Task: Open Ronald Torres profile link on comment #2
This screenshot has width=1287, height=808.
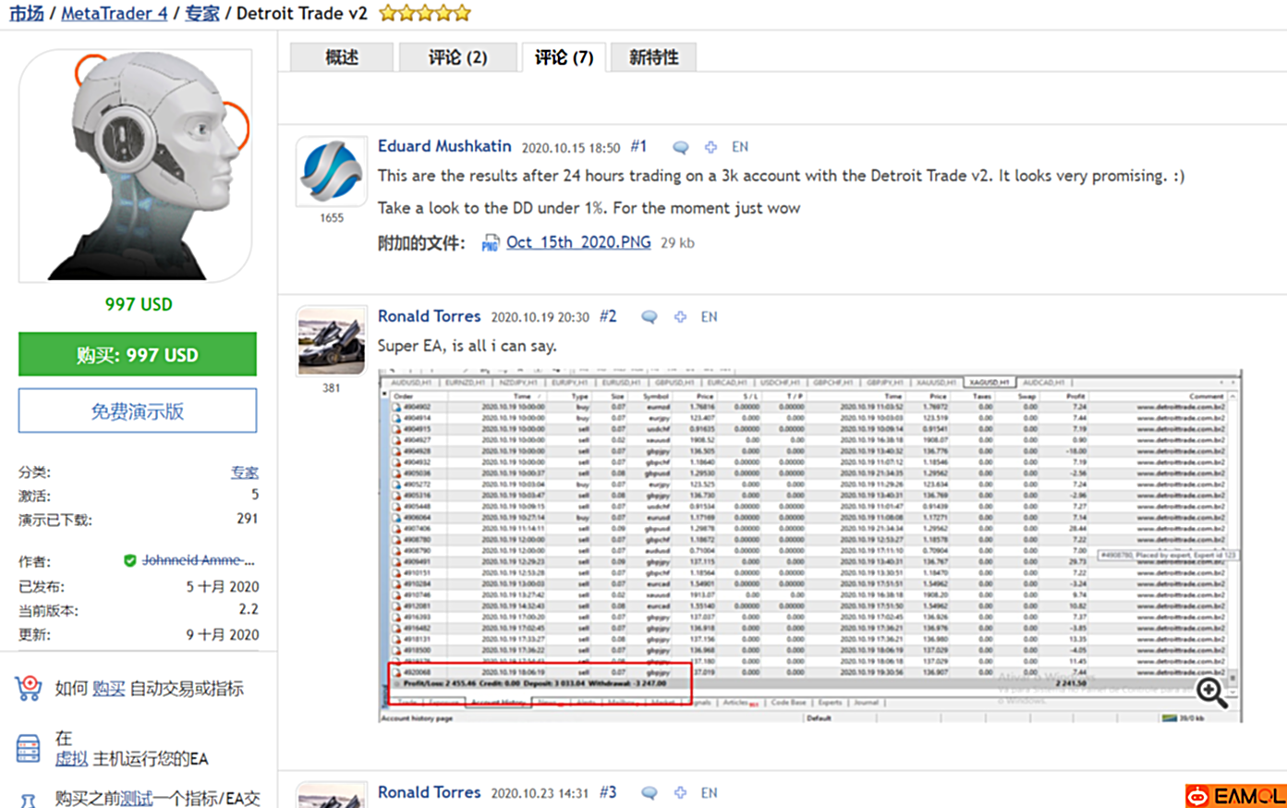Action: pos(429,316)
